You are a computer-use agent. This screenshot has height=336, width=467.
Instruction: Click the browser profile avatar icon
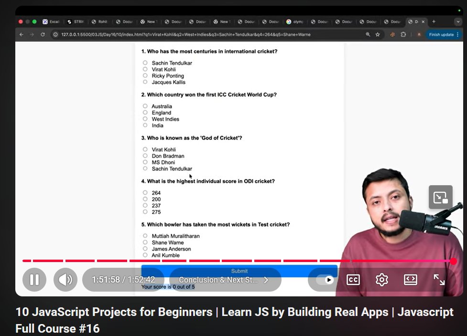click(x=419, y=34)
